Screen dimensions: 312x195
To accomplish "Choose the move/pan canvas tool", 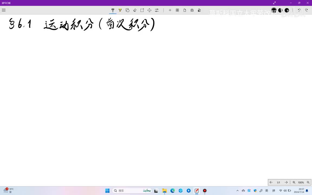I will (x=149, y=10).
